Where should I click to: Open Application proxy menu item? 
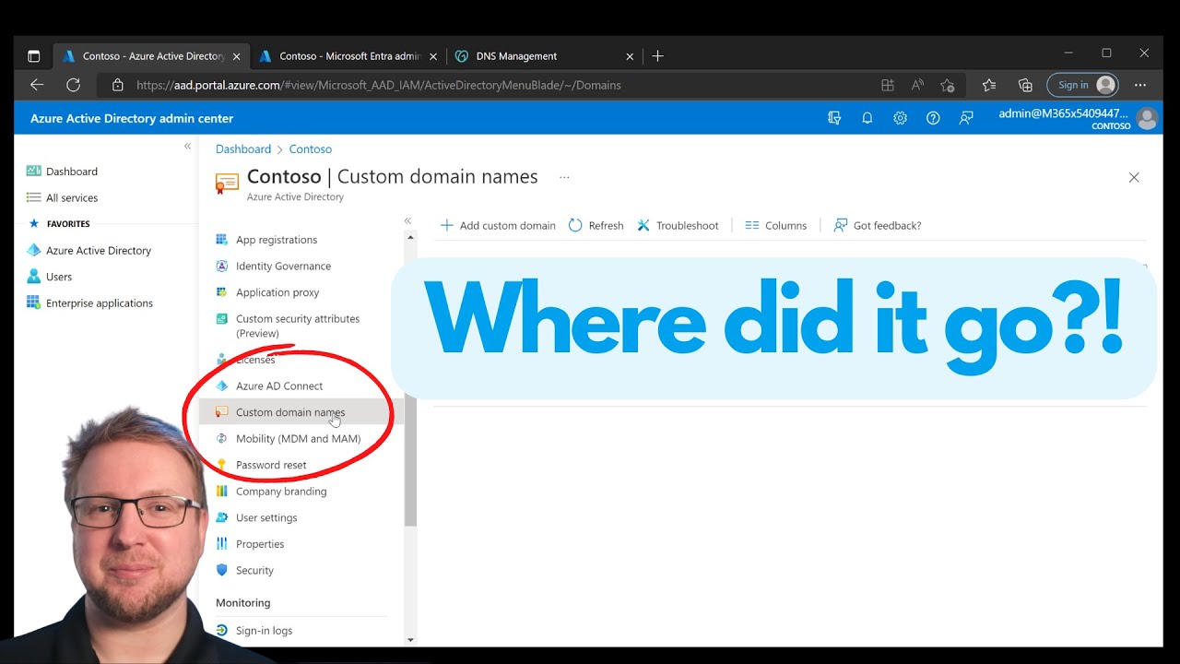[277, 293]
